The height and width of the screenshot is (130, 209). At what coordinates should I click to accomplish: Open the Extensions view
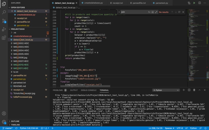(x=4, y=38)
